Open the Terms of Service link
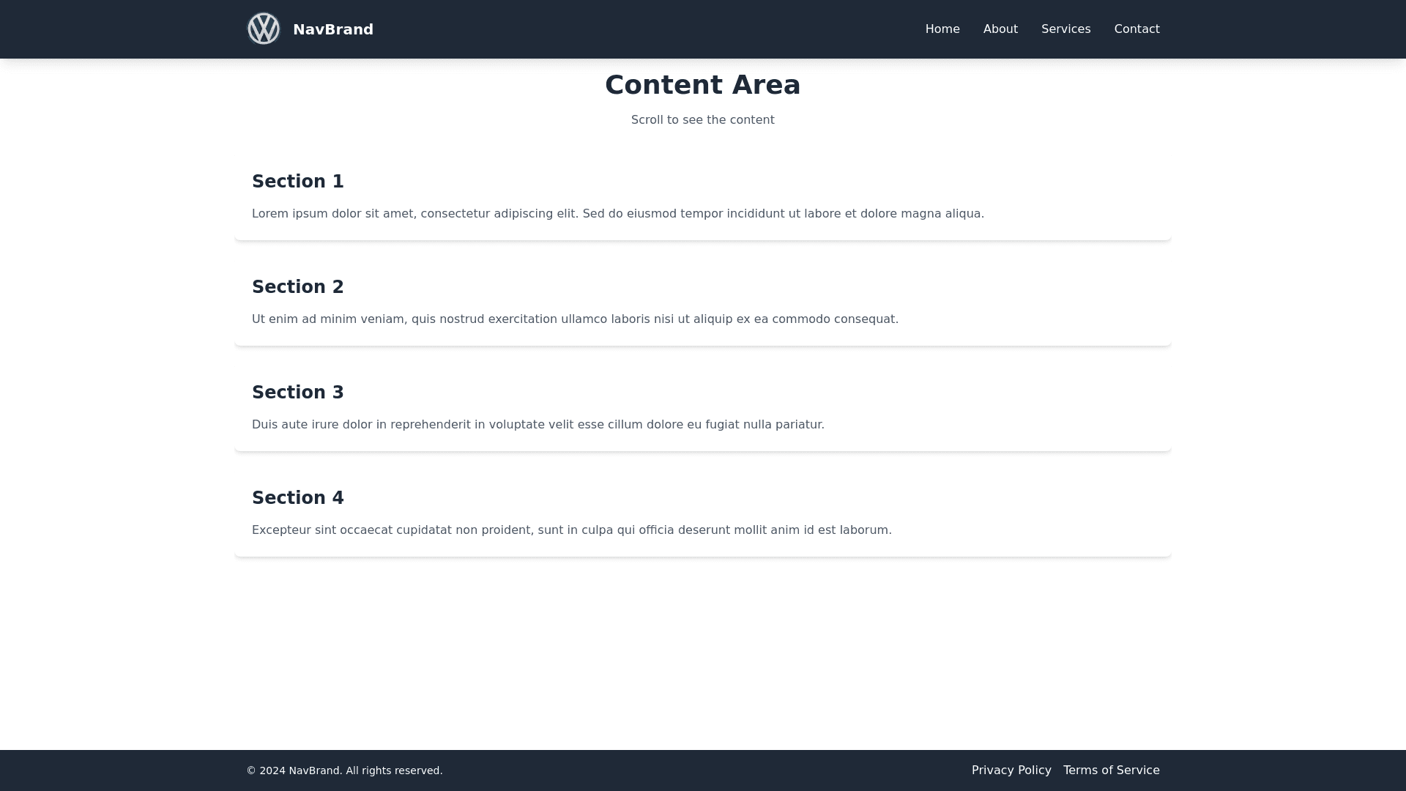The width and height of the screenshot is (1406, 791). click(x=1111, y=770)
